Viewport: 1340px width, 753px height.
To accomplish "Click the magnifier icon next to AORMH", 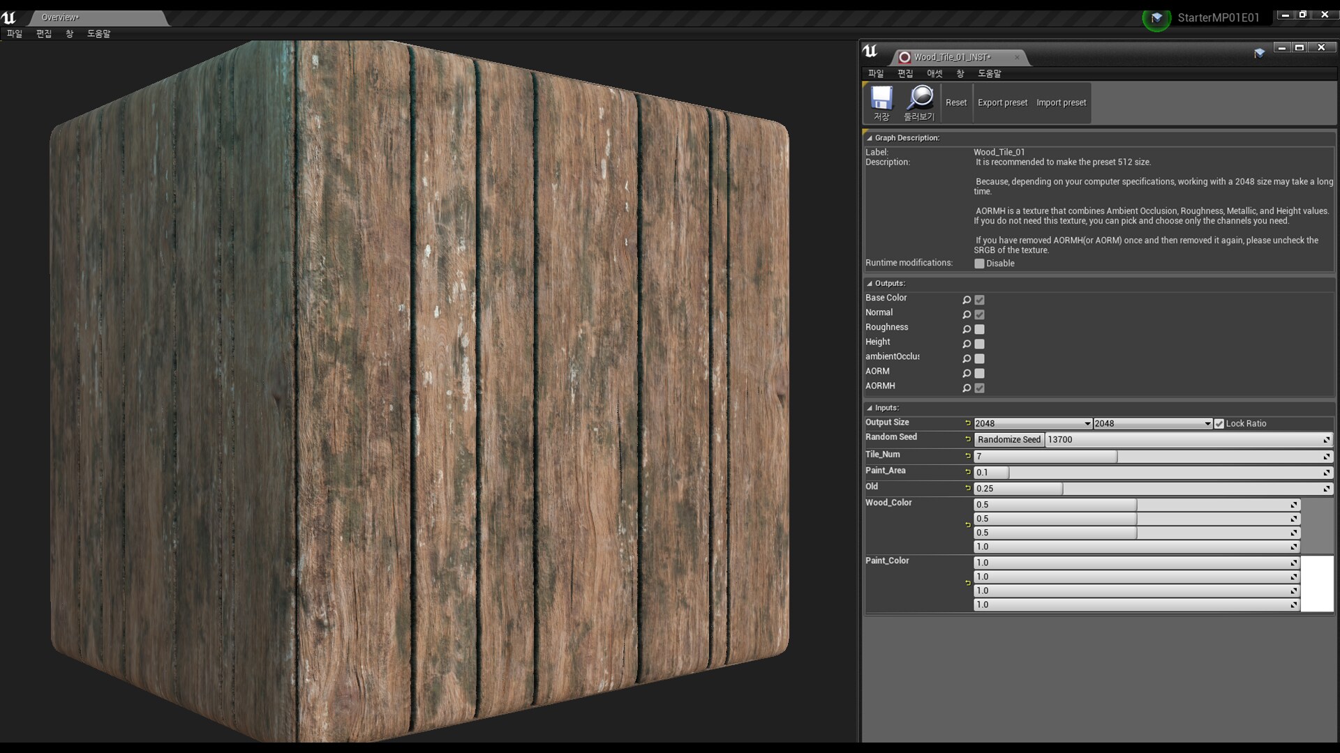I will [x=967, y=388].
